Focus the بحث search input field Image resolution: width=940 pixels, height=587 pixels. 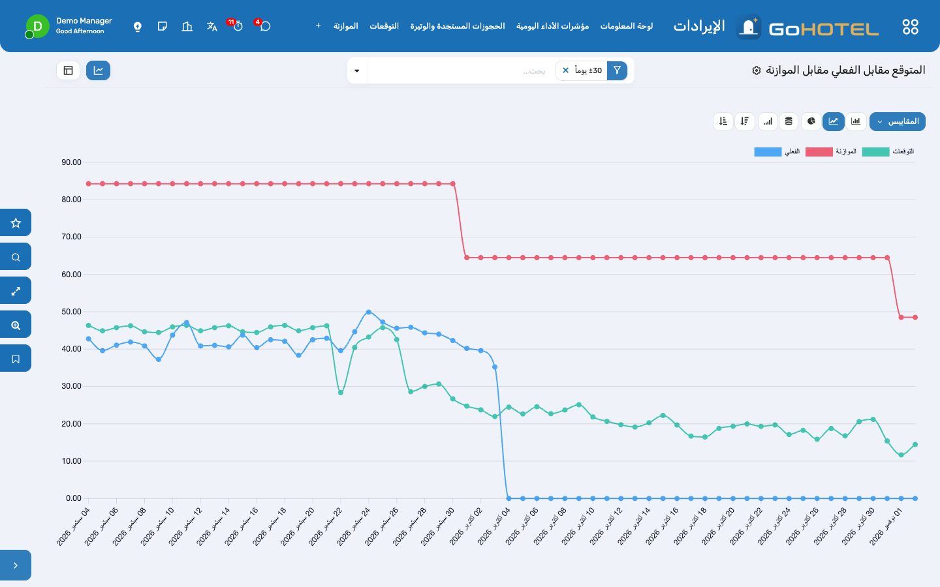pyautogui.click(x=460, y=70)
